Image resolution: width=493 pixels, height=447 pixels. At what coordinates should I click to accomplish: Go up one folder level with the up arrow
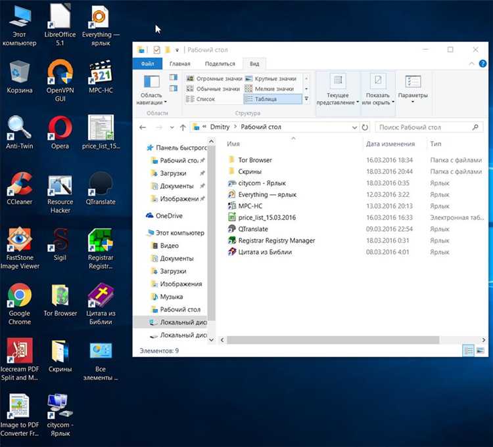click(x=183, y=127)
